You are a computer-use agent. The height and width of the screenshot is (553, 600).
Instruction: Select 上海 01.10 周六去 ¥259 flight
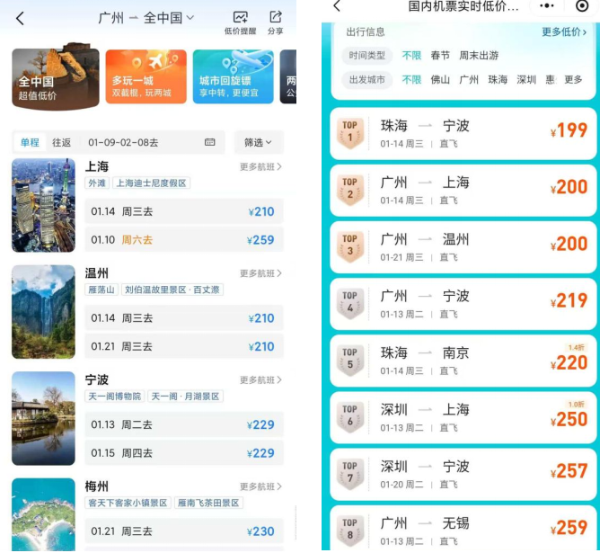[x=184, y=240]
